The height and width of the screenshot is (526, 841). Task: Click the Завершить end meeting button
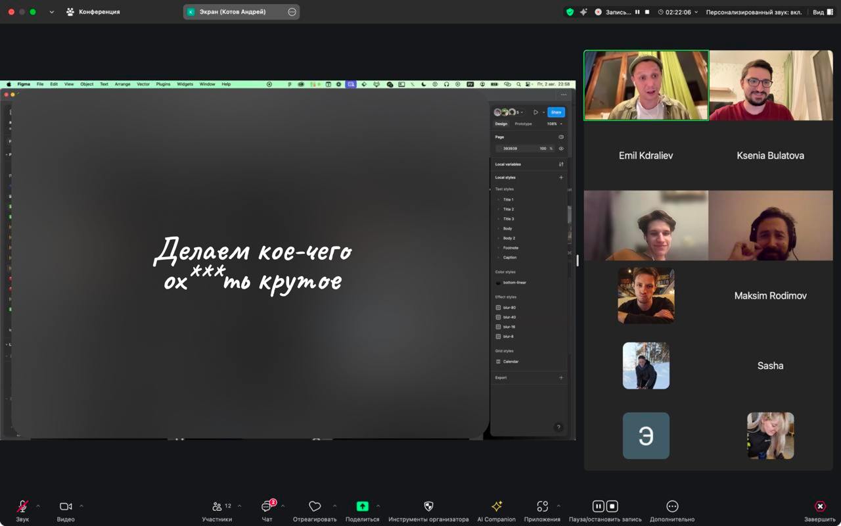pyautogui.click(x=819, y=507)
